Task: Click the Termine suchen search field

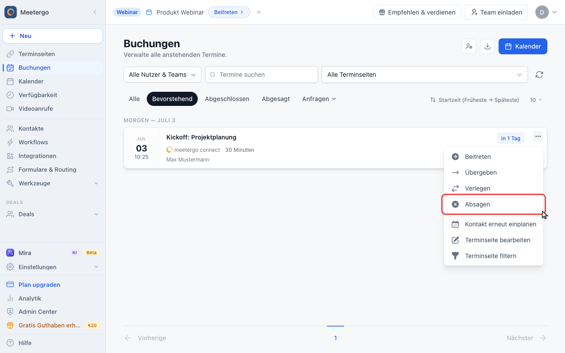Action: point(261,75)
